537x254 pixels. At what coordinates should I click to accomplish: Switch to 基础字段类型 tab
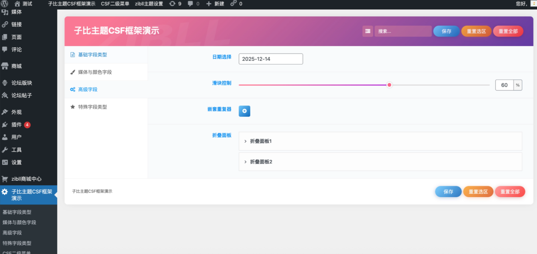[x=106, y=55]
